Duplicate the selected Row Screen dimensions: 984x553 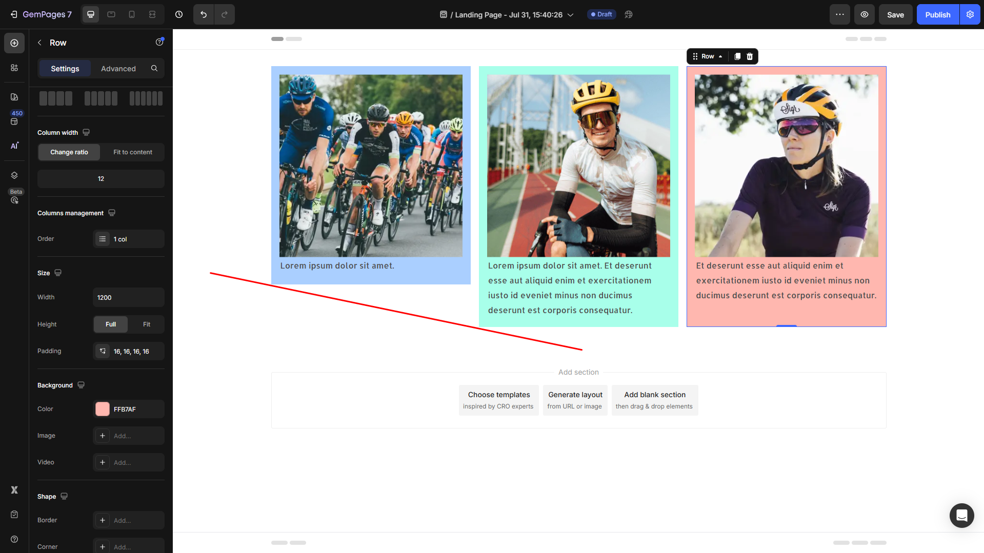click(737, 56)
